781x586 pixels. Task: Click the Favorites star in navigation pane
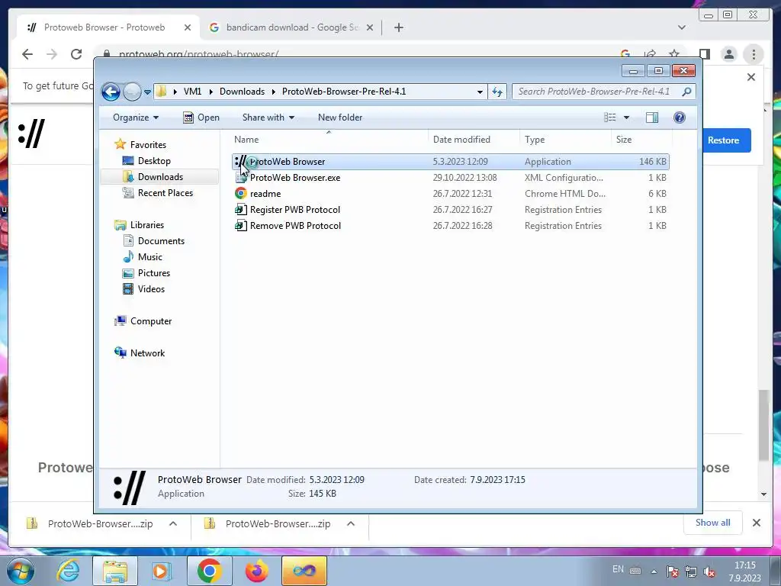120,144
